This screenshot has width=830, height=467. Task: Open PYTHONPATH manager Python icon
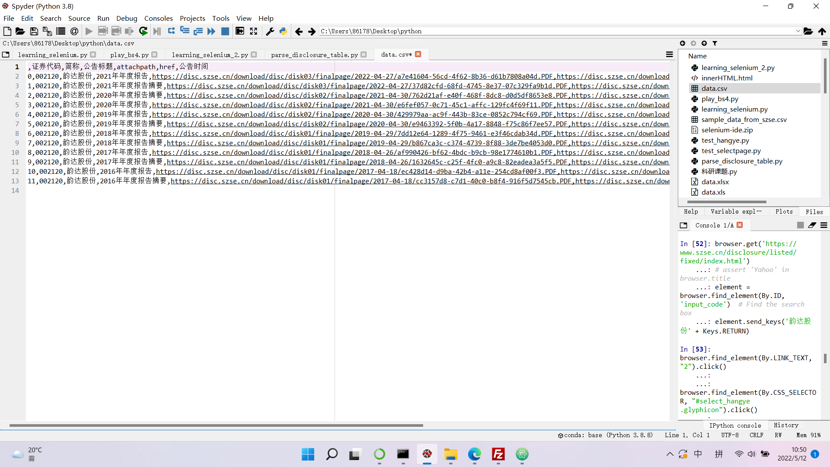(x=283, y=31)
